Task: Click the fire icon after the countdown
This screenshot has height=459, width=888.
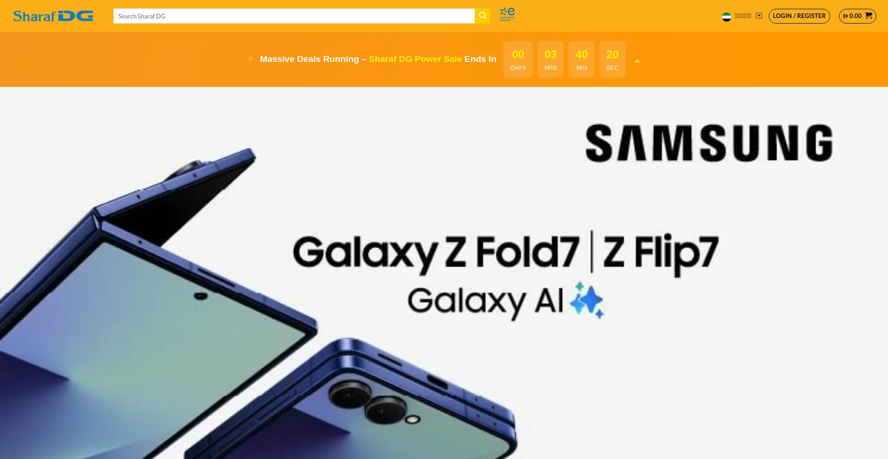Action: [637, 60]
